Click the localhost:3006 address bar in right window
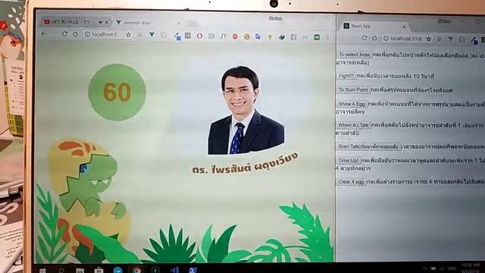485x273 pixels. point(408,39)
